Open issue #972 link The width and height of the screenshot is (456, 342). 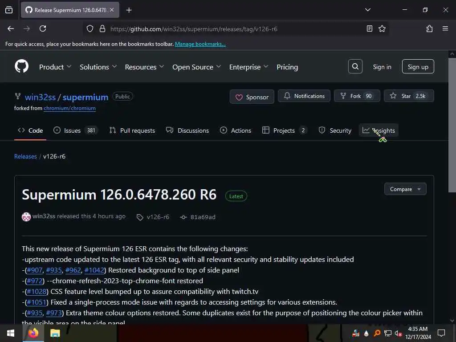coord(35,281)
